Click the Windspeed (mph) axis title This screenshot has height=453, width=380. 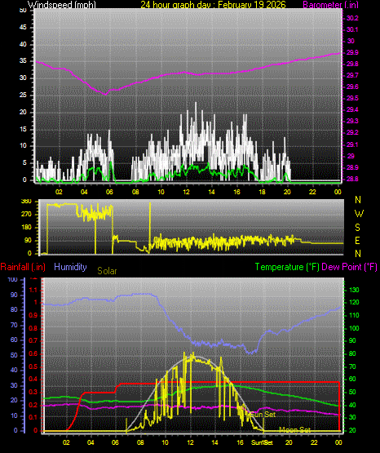pyautogui.click(x=62, y=5)
